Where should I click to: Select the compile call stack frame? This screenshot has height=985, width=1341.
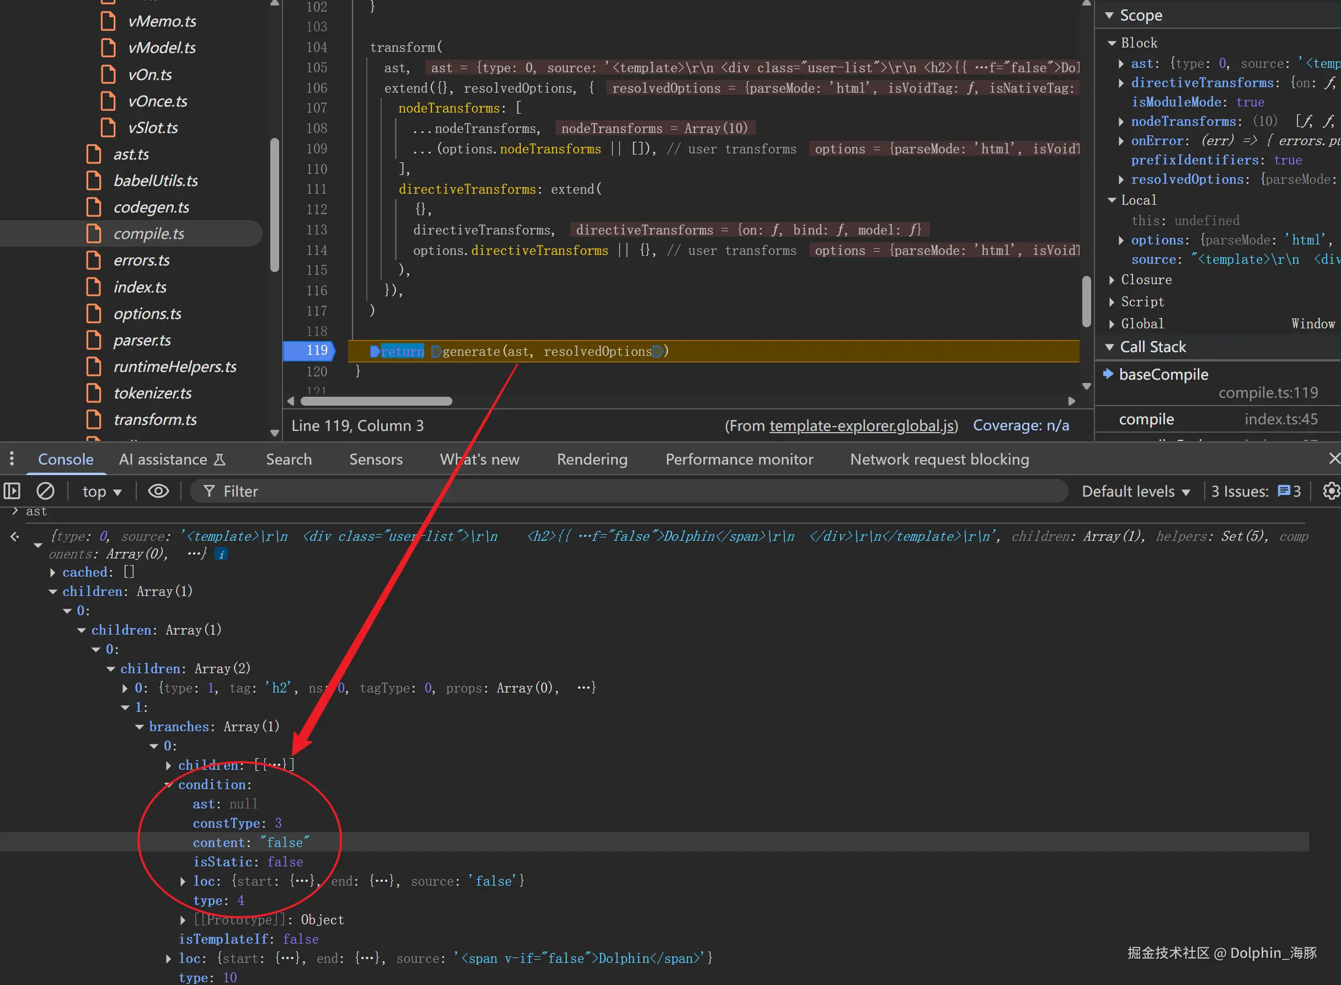point(1218,419)
